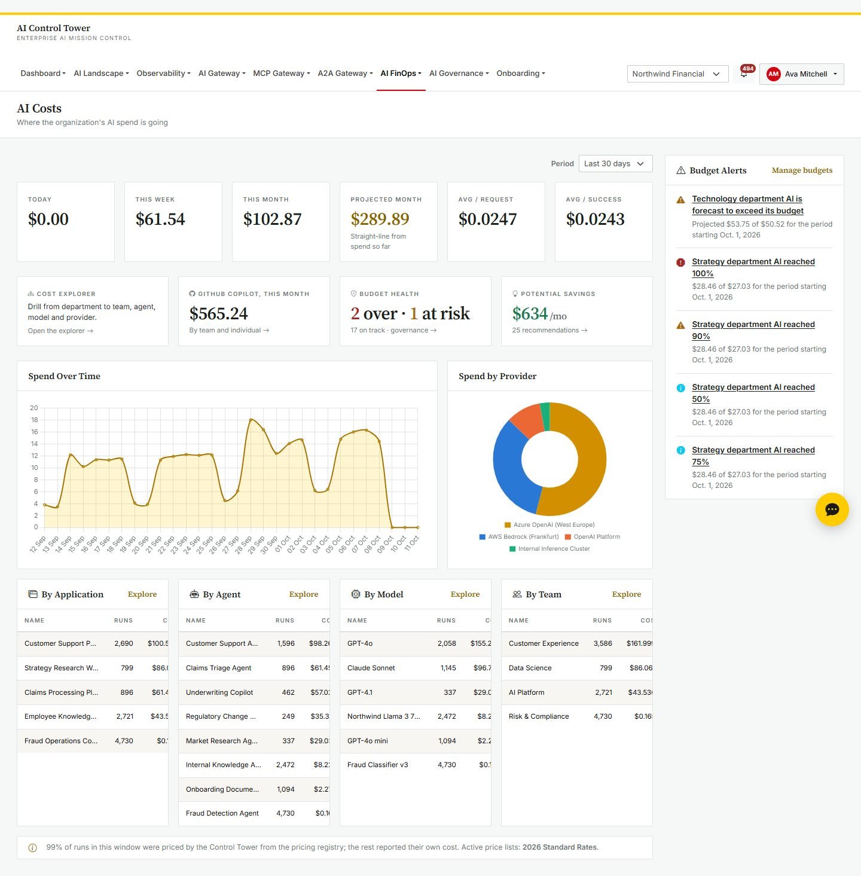Viewport: 861px width, 876px height.
Task: Open the AI Gateway menu
Action: coord(222,74)
